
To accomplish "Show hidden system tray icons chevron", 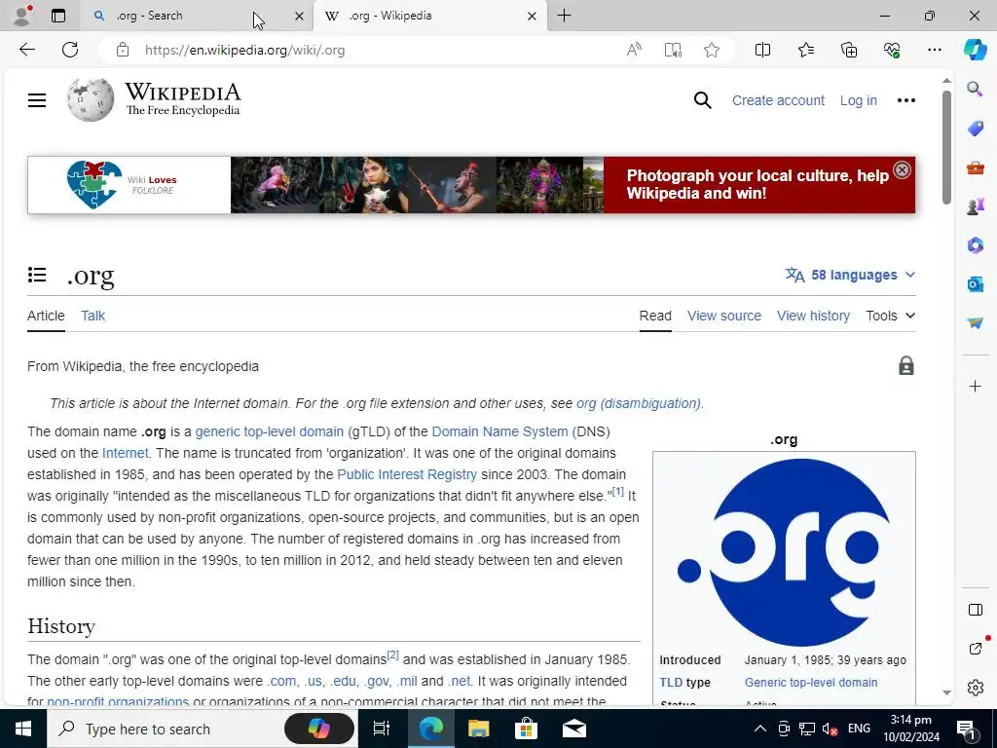I will [759, 729].
